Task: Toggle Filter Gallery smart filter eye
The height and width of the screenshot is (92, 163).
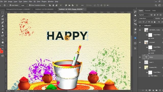Action: [149, 76]
